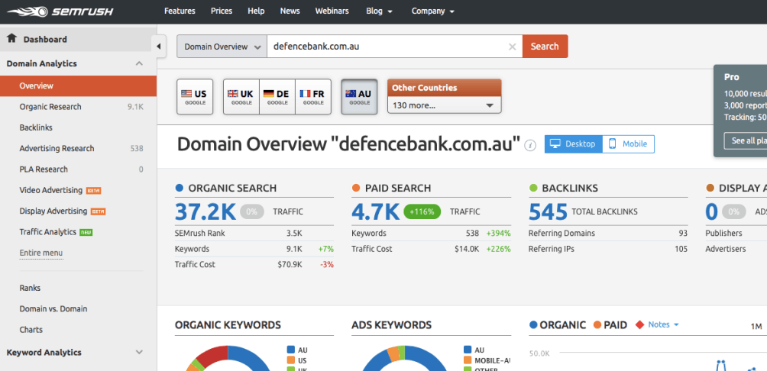Select the DE Google database
Viewport: 767px width, 371px height.
[x=277, y=97]
